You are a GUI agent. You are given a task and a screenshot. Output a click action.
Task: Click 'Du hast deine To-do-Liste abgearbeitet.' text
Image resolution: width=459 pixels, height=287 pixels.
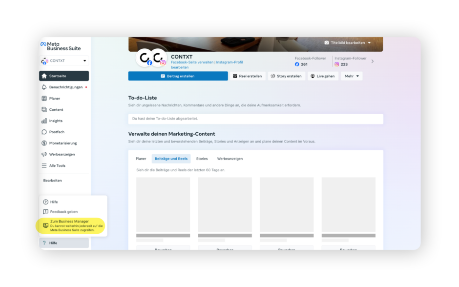point(165,119)
